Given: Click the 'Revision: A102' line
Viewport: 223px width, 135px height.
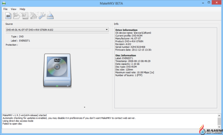Looking at the screenshot, I should coord(123,44).
